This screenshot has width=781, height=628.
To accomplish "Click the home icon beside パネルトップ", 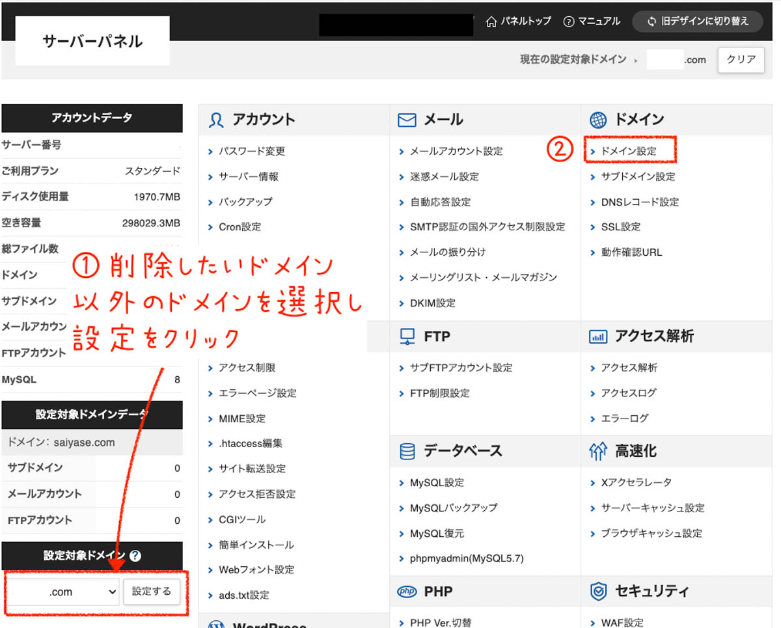I will click(491, 21).
